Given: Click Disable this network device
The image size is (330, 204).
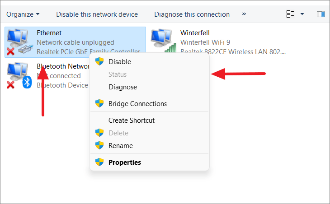Looking at the screenshot, I should [97, 14].
